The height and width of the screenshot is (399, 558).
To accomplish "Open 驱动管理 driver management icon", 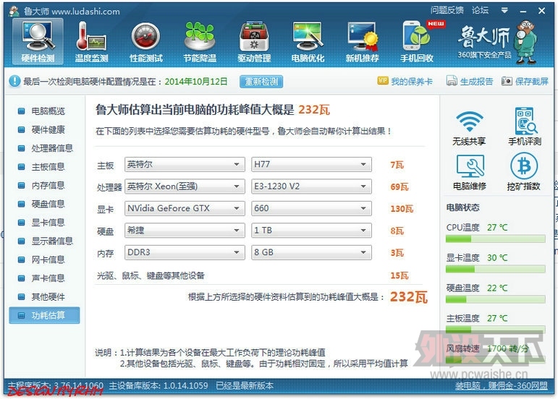I will pyautogui.click(x=254, y=42).
